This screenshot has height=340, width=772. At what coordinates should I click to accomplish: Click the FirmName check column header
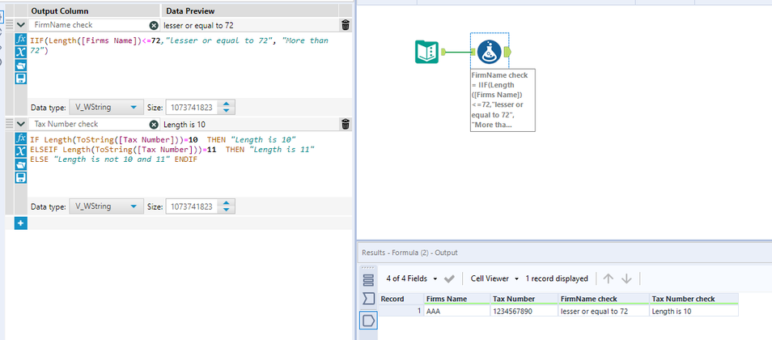tap(604, 299)
